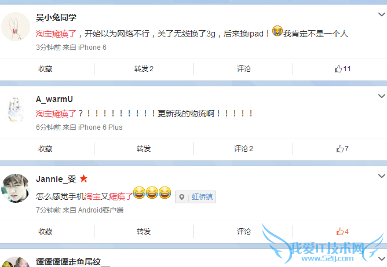Like A_warmU's post with 7 likes
387x267 pixels.
point(342,148)
